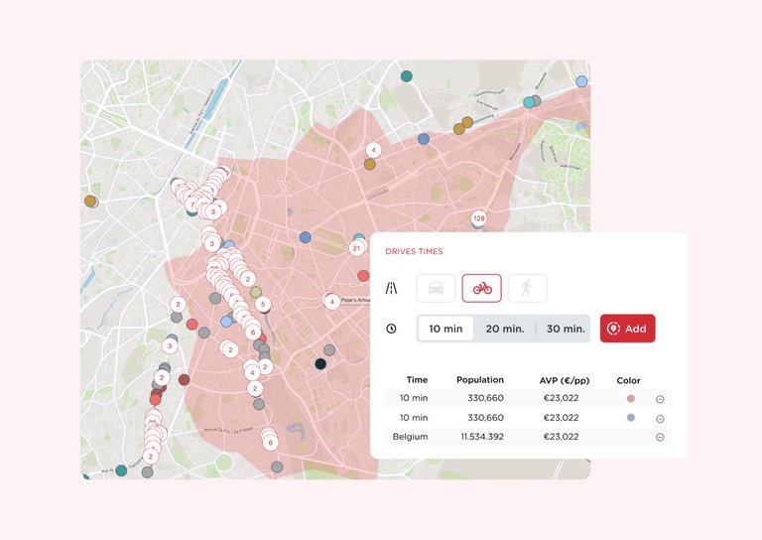Select the car drive mode icon
762x540 pixels.
click(436, 288)
